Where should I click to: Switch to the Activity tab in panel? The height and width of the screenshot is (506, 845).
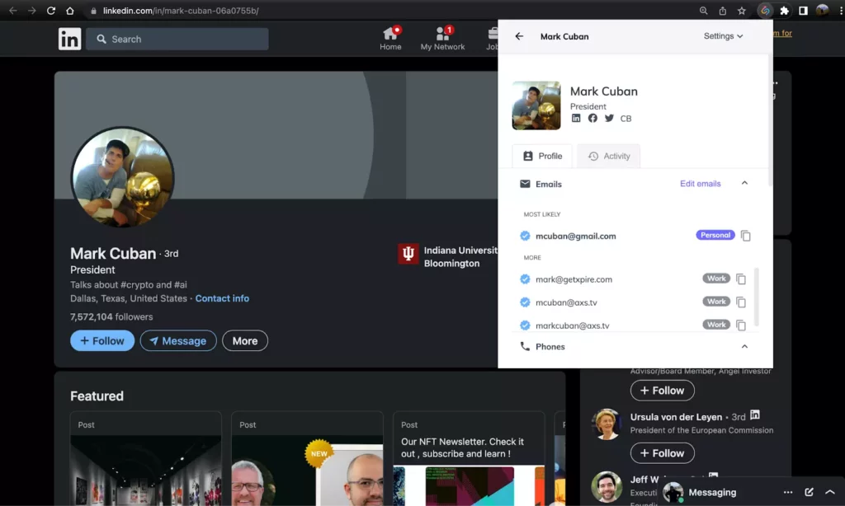tap(609, 156)
